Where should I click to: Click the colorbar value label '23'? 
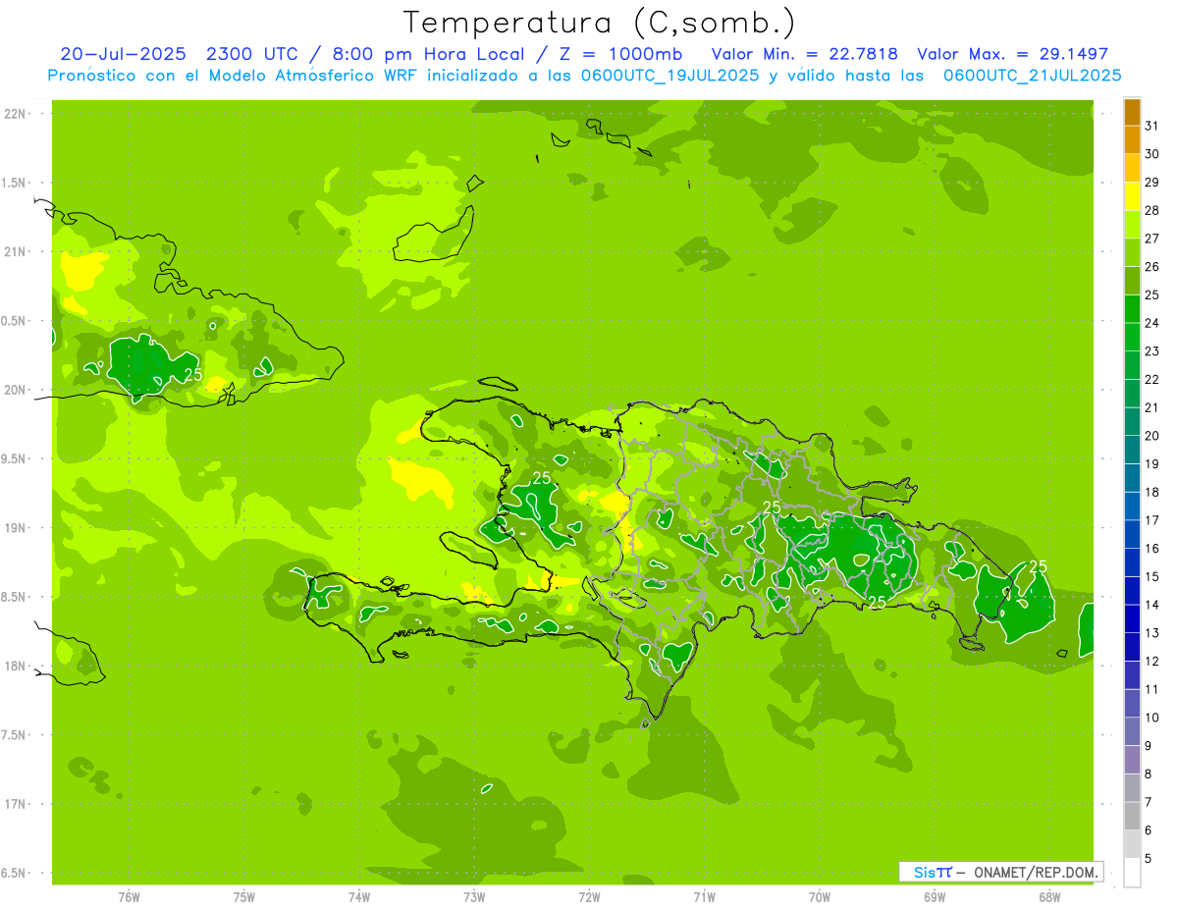click(1152, 351)
